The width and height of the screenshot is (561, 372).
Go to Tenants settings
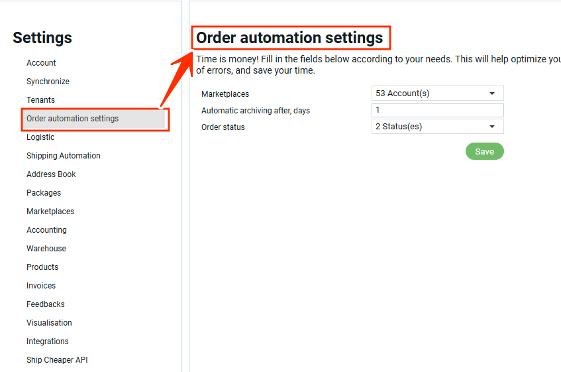[40, 100]
